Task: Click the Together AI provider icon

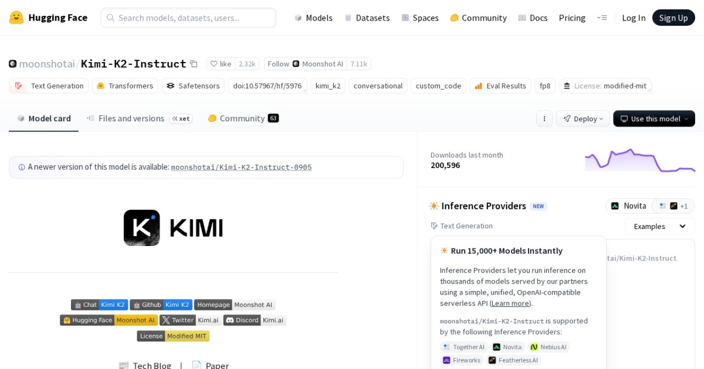Action: [446, 346]
